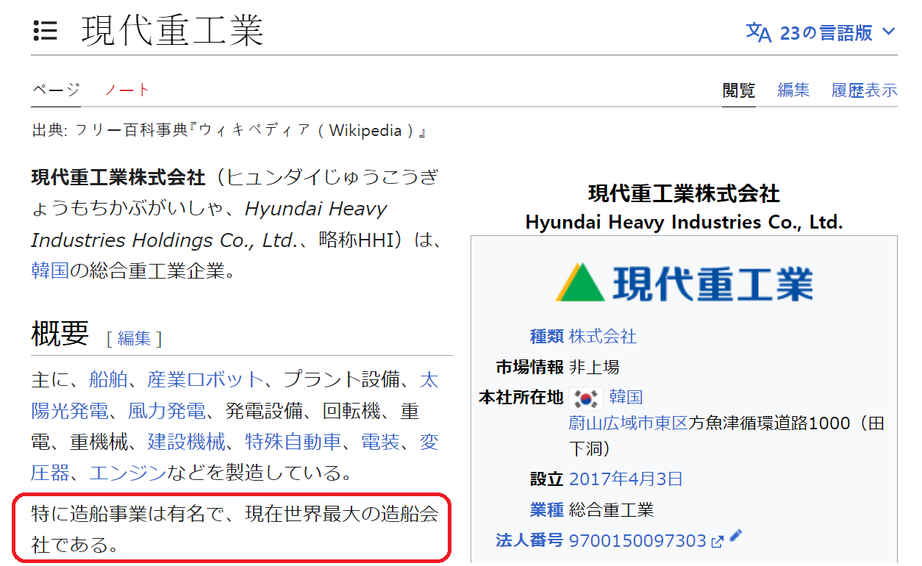Click the 非上場 market information value
This screenshot has height=566, width=922.
(x=594, y=367)
